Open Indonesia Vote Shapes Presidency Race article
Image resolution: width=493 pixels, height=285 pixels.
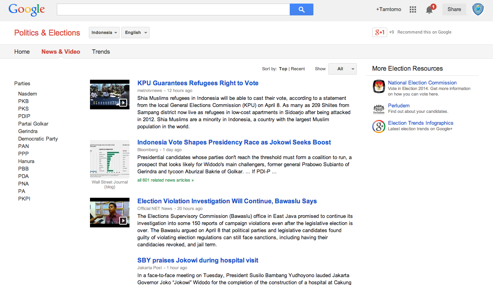coord(234,142)
